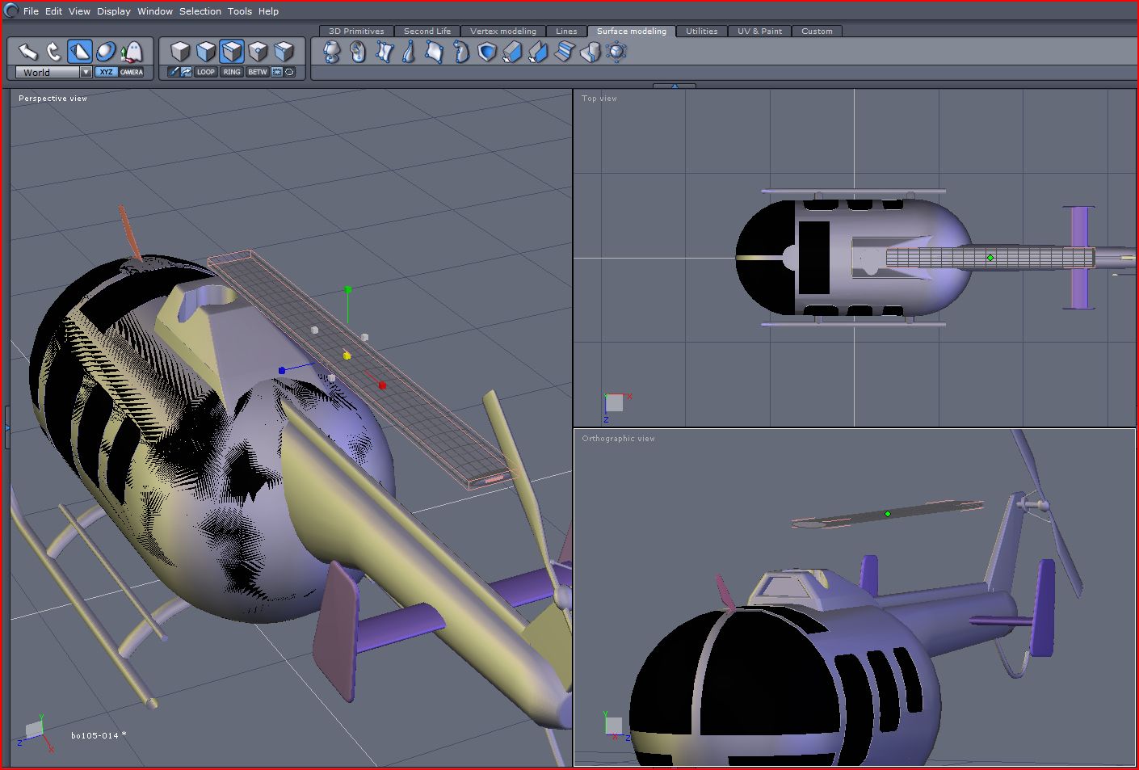The image size is (1139, 770).
Task: Select the highlighted cone scale tool
Action: pyautogui.click(x=80, y=52)
